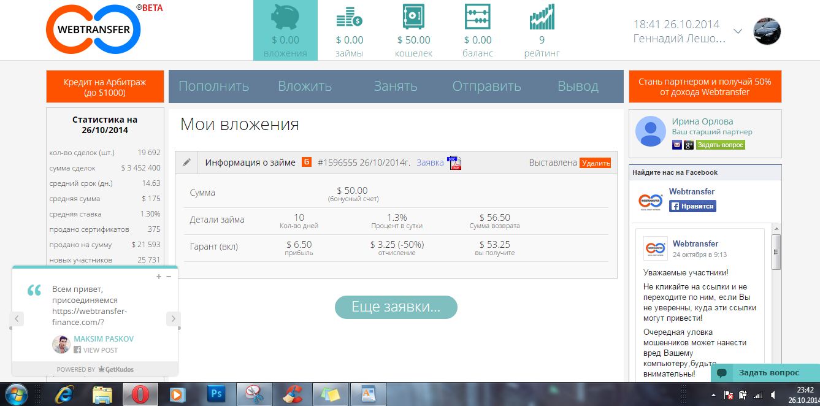
Task: Open the Вложить menu item
Action: pos(305,86)
